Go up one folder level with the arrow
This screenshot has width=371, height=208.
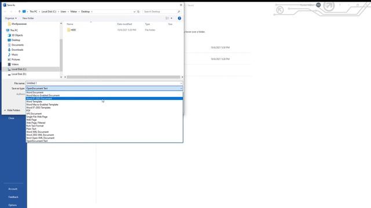click(x=19, y=12)
